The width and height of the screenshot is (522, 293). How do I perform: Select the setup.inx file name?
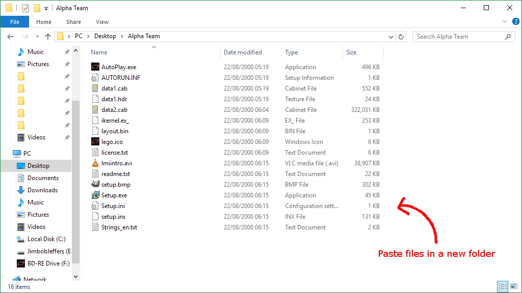pyautogui.click(x=114, y=217)
